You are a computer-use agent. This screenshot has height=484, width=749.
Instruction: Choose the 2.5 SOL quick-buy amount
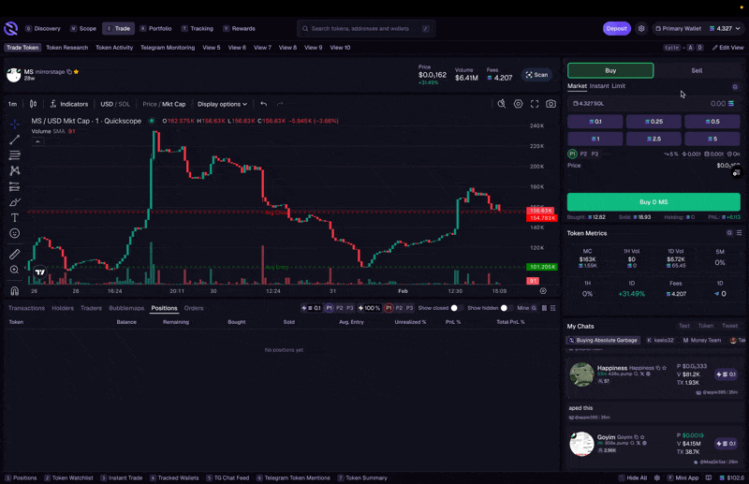(x=654, y=139)
